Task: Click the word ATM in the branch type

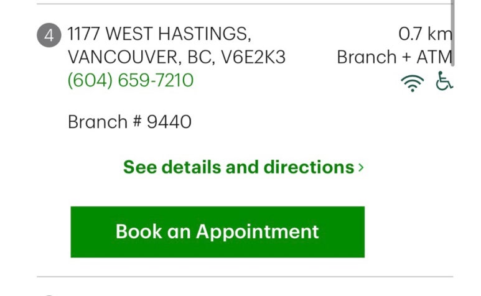Action: pos(434,57)
